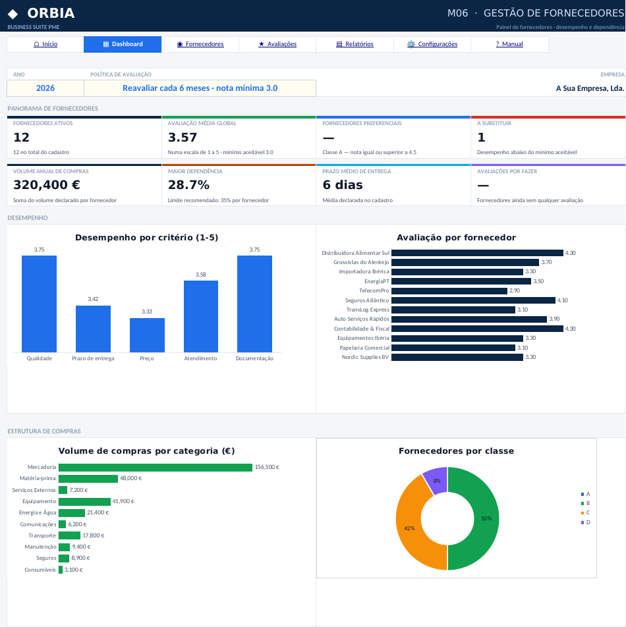Click the Qualidade bar in criteria chart
This screenshot has width=626, height=627.
(x=39, y=304)
